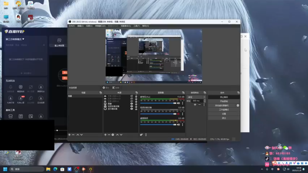The height and width of the screenshot is (173, 308).
Task: Expand the 第三方转推模式 mode dropdown
Action: 15,39
